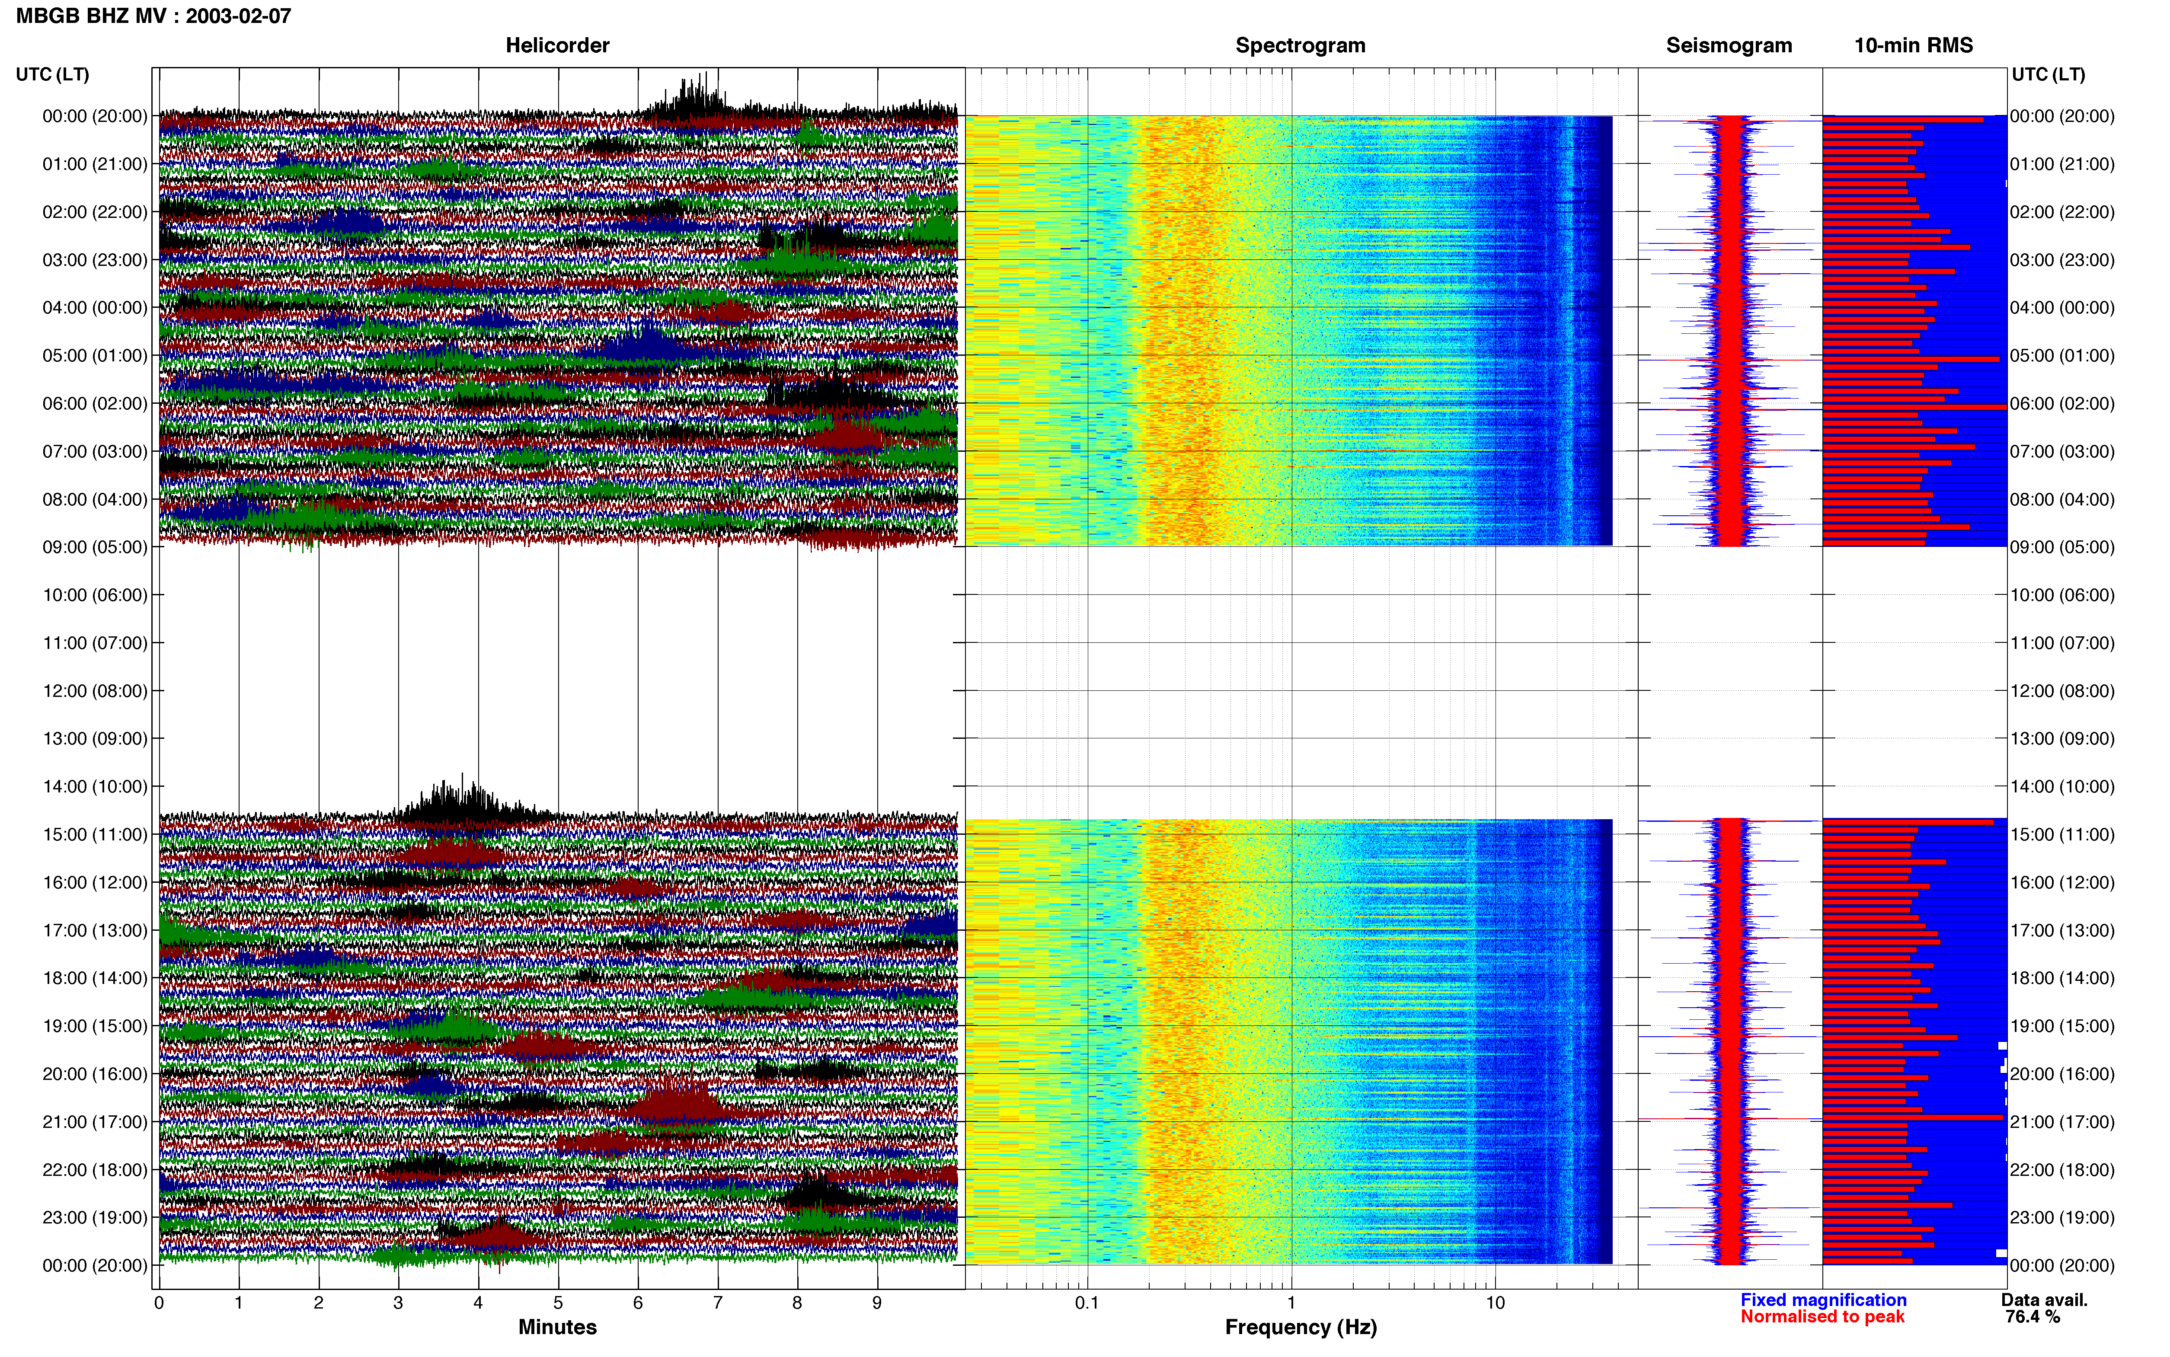Click the right 'UTC (LT)' axis label
This screenshot has width=2170, height=1357.
tap(2048, 73)
